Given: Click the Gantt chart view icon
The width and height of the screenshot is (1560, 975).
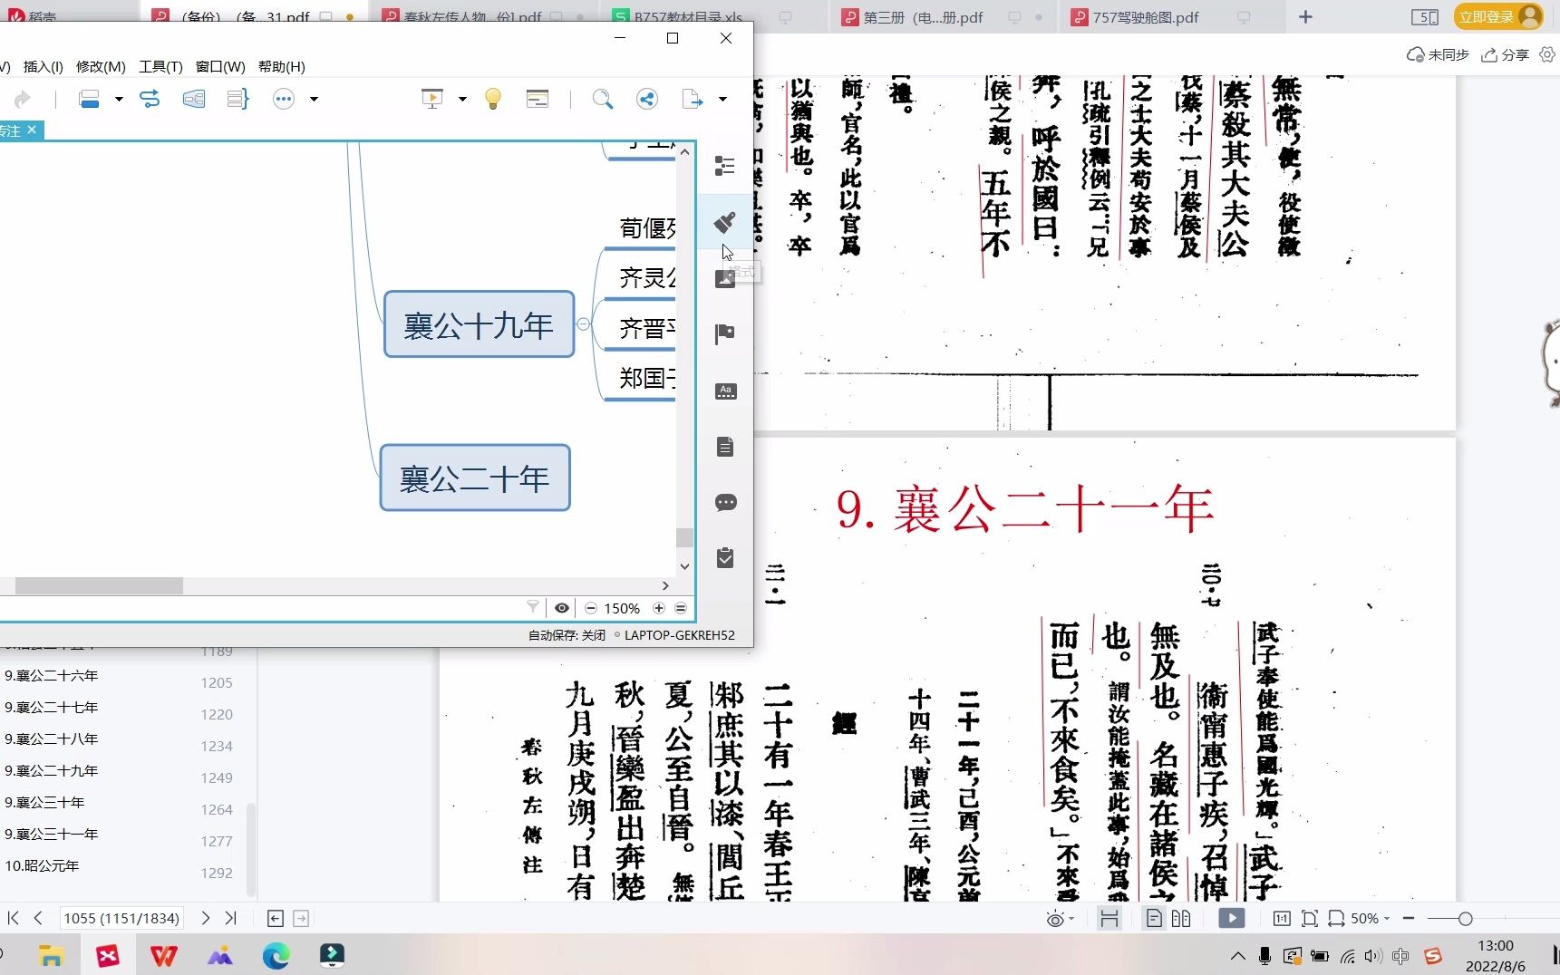Looking at the screenshot, I should pos(538,99).
